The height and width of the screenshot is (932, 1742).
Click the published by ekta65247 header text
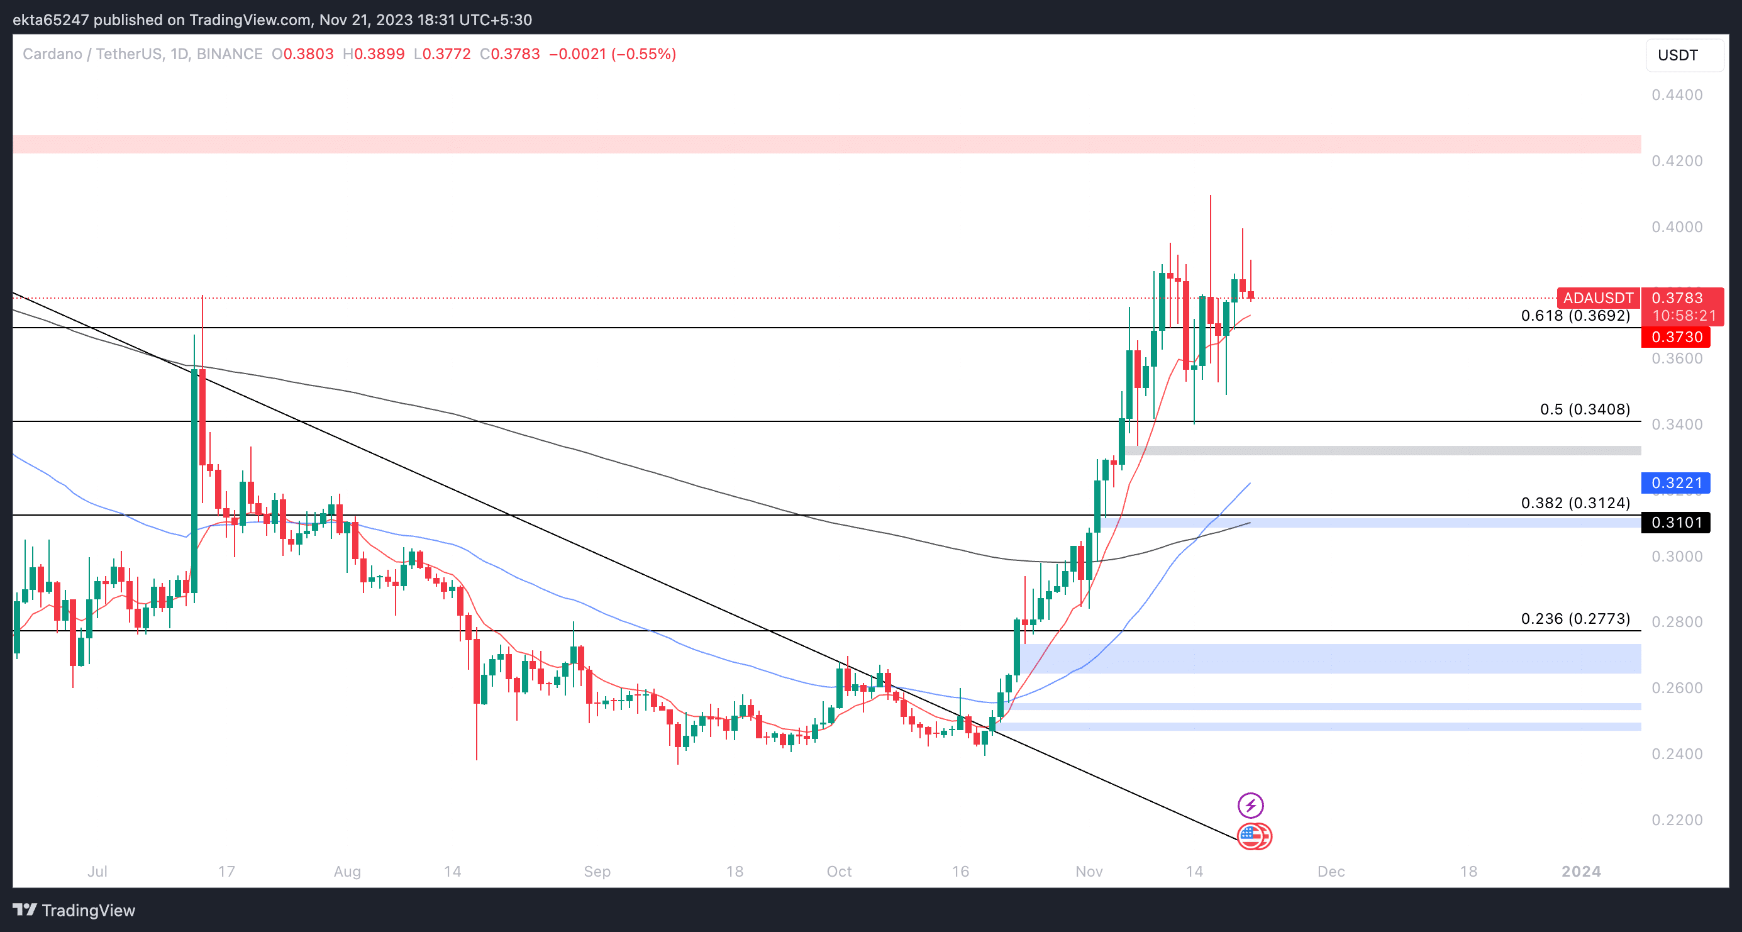coord(272,19)
